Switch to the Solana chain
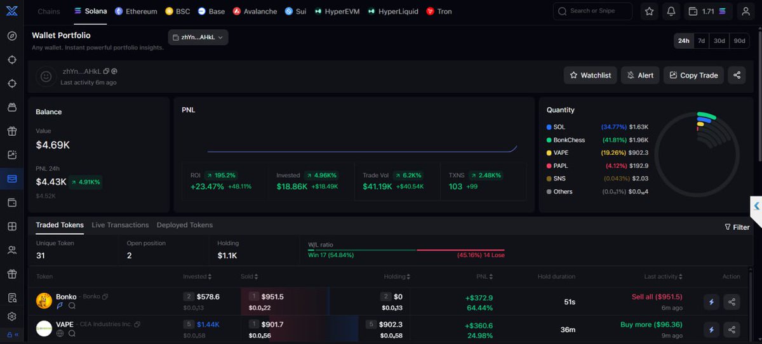Screen dimensions: 762x344 [x=91, y=11]
